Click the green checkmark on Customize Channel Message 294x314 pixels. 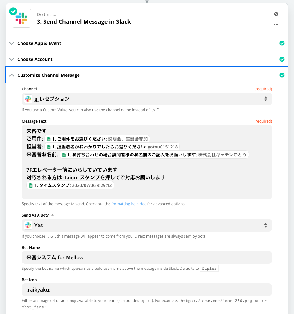click(282, 75)
